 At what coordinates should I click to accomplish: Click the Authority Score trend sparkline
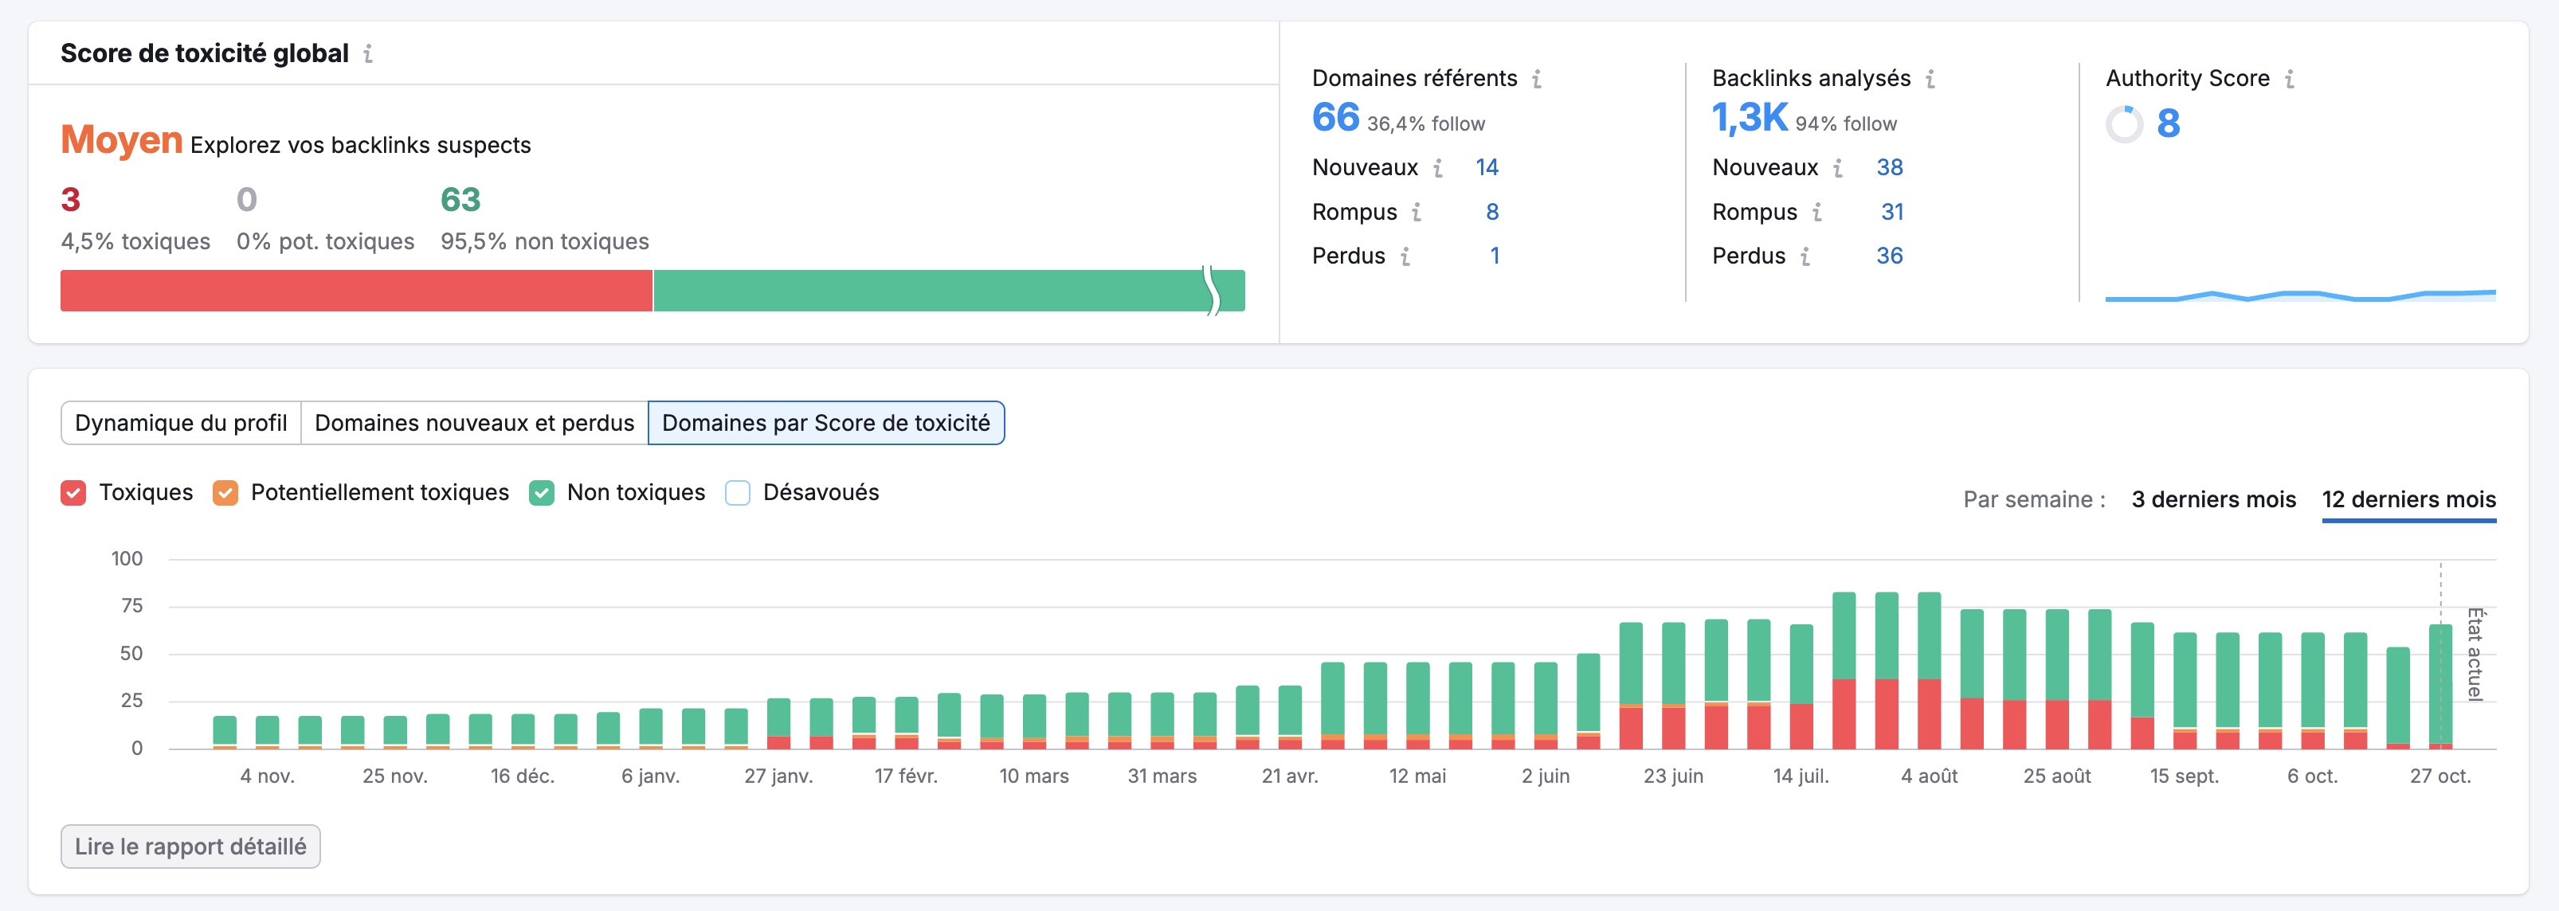(2300, 295)
